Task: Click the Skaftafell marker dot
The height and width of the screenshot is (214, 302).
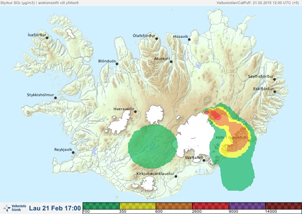Action: (204, 160)
